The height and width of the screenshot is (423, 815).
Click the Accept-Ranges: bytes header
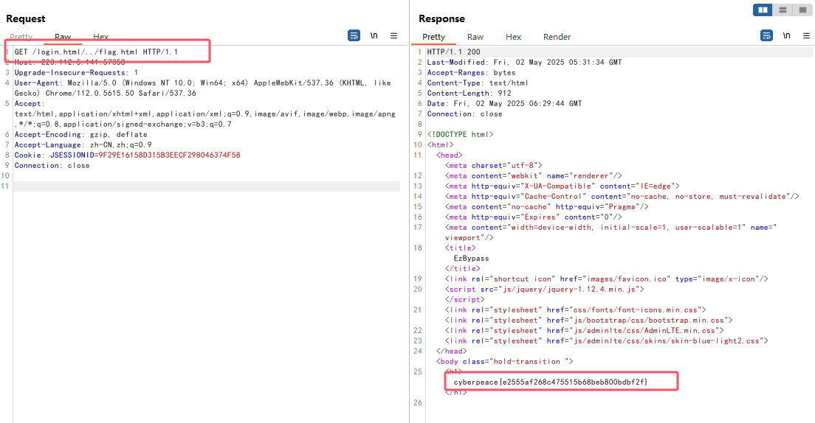pos(472,73)
